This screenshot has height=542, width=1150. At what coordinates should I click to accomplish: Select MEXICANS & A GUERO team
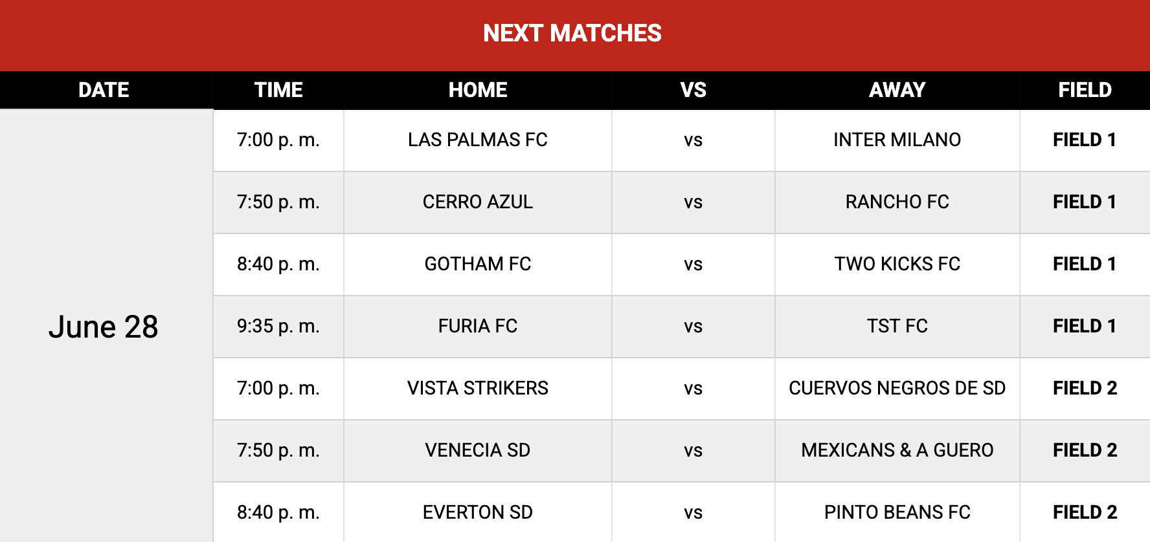coord(897,450)
